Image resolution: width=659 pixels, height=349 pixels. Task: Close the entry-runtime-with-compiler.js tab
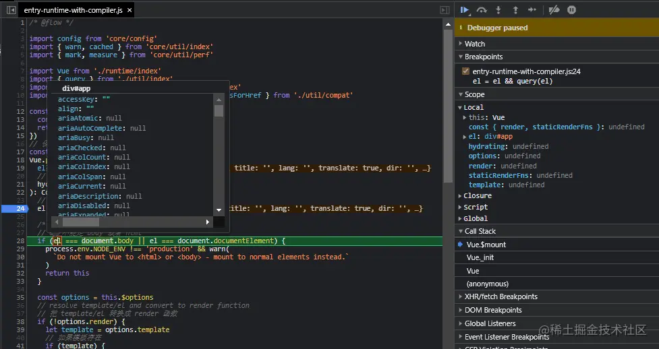(x=128, y=11)
